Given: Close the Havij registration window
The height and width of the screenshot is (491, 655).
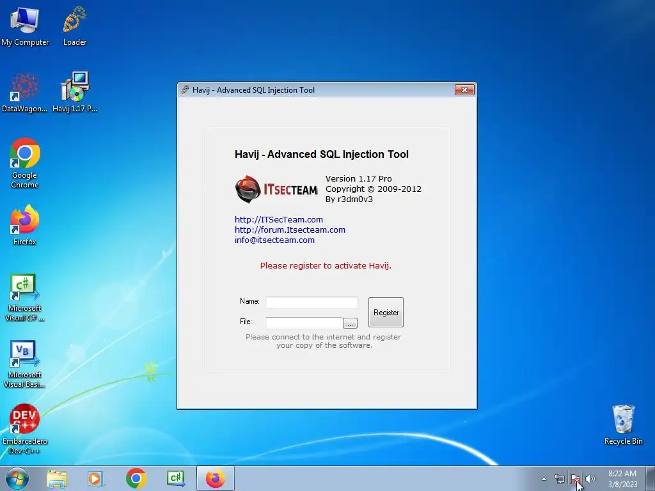Looking at the screenshot, I should (464, 90).
